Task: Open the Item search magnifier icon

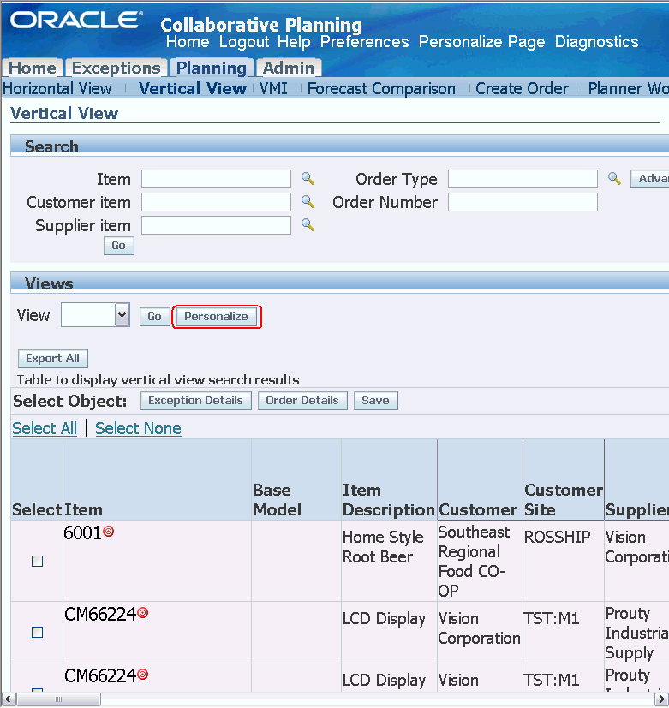Action: [308, 179]
